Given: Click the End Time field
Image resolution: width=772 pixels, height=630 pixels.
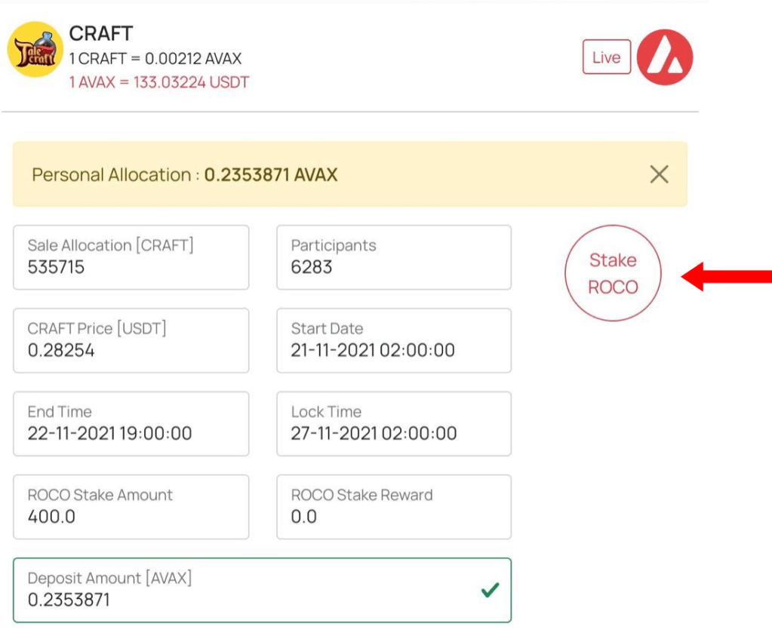Looking at the screenshot, I should pos(131,423).
